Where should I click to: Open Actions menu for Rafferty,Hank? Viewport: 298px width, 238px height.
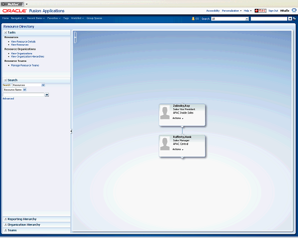pos(178,149)
